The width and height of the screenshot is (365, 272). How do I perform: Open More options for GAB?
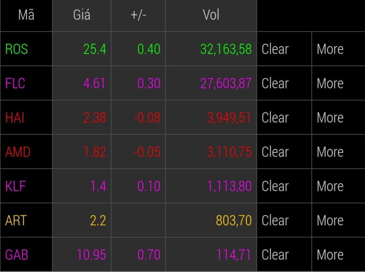pos(339,254)
